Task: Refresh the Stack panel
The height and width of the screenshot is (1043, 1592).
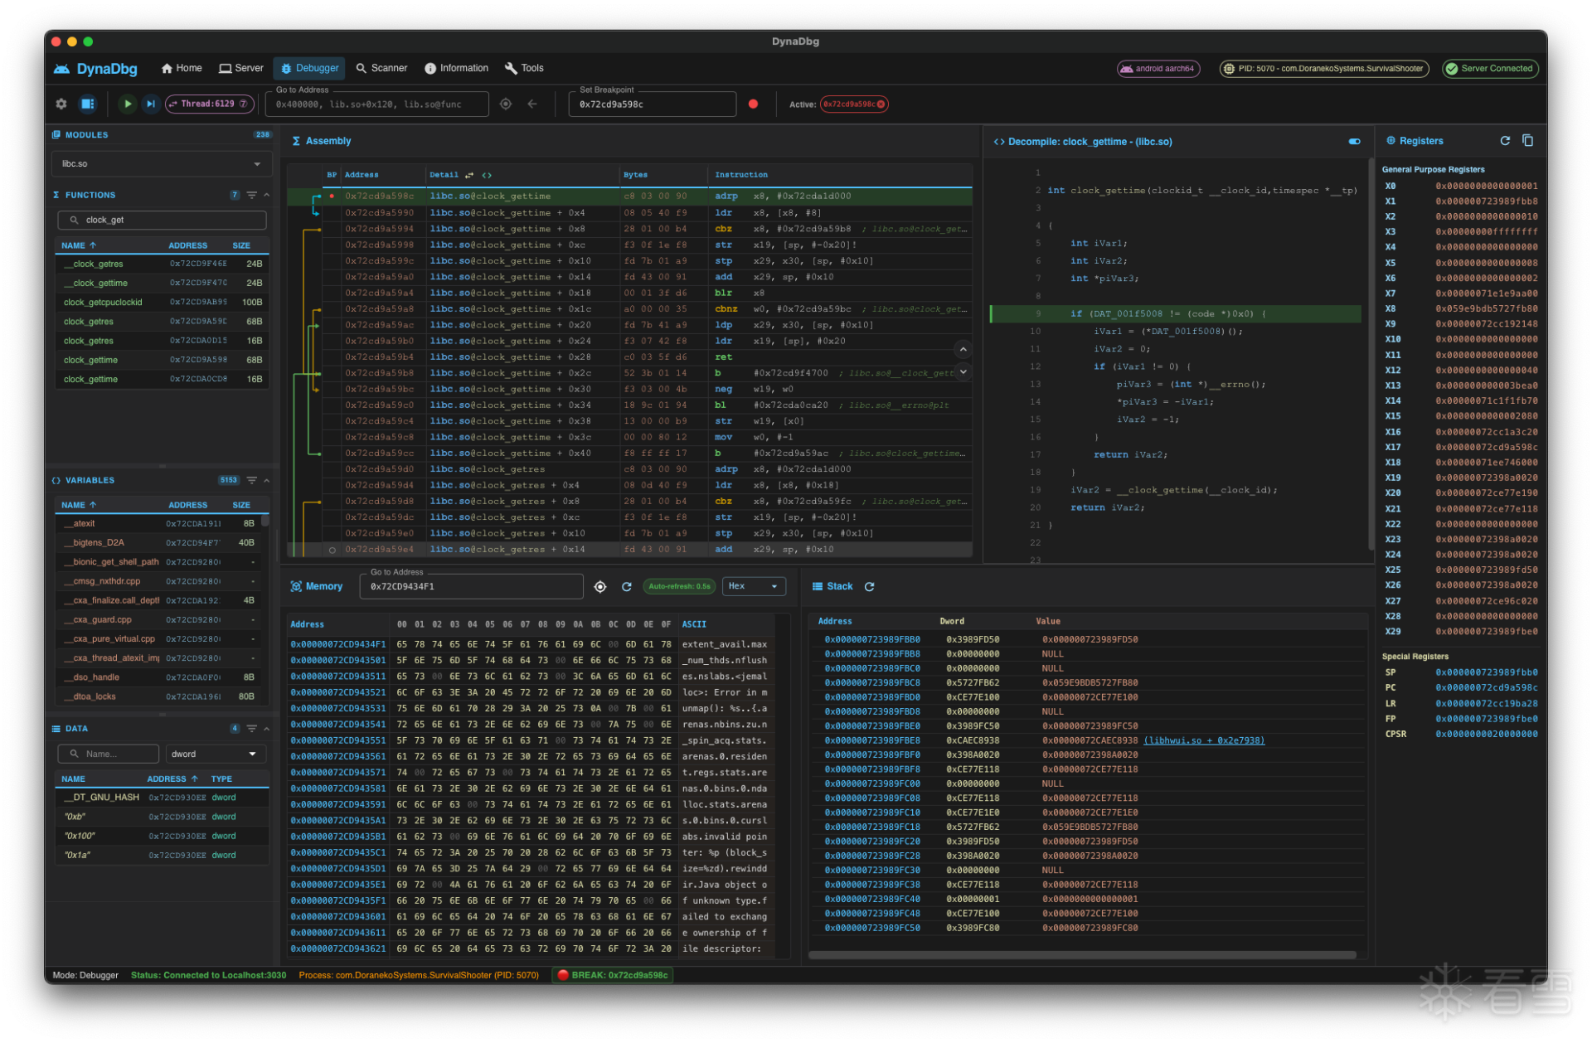Action: 869,586
